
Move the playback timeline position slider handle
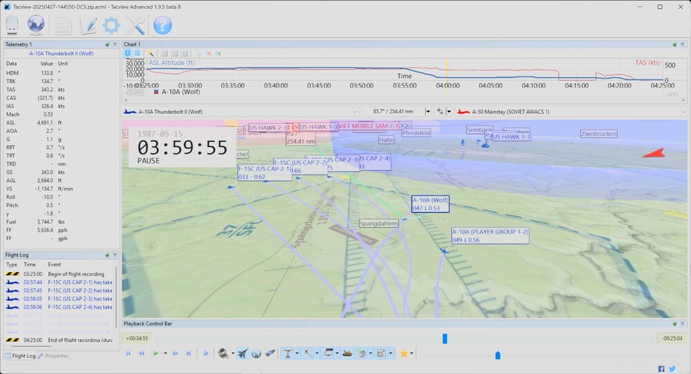[x=444, y=338]
